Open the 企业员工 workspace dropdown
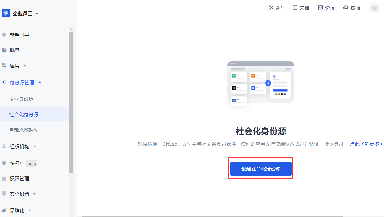Screen dimensions: 384x217 click(x=26, y=14)
